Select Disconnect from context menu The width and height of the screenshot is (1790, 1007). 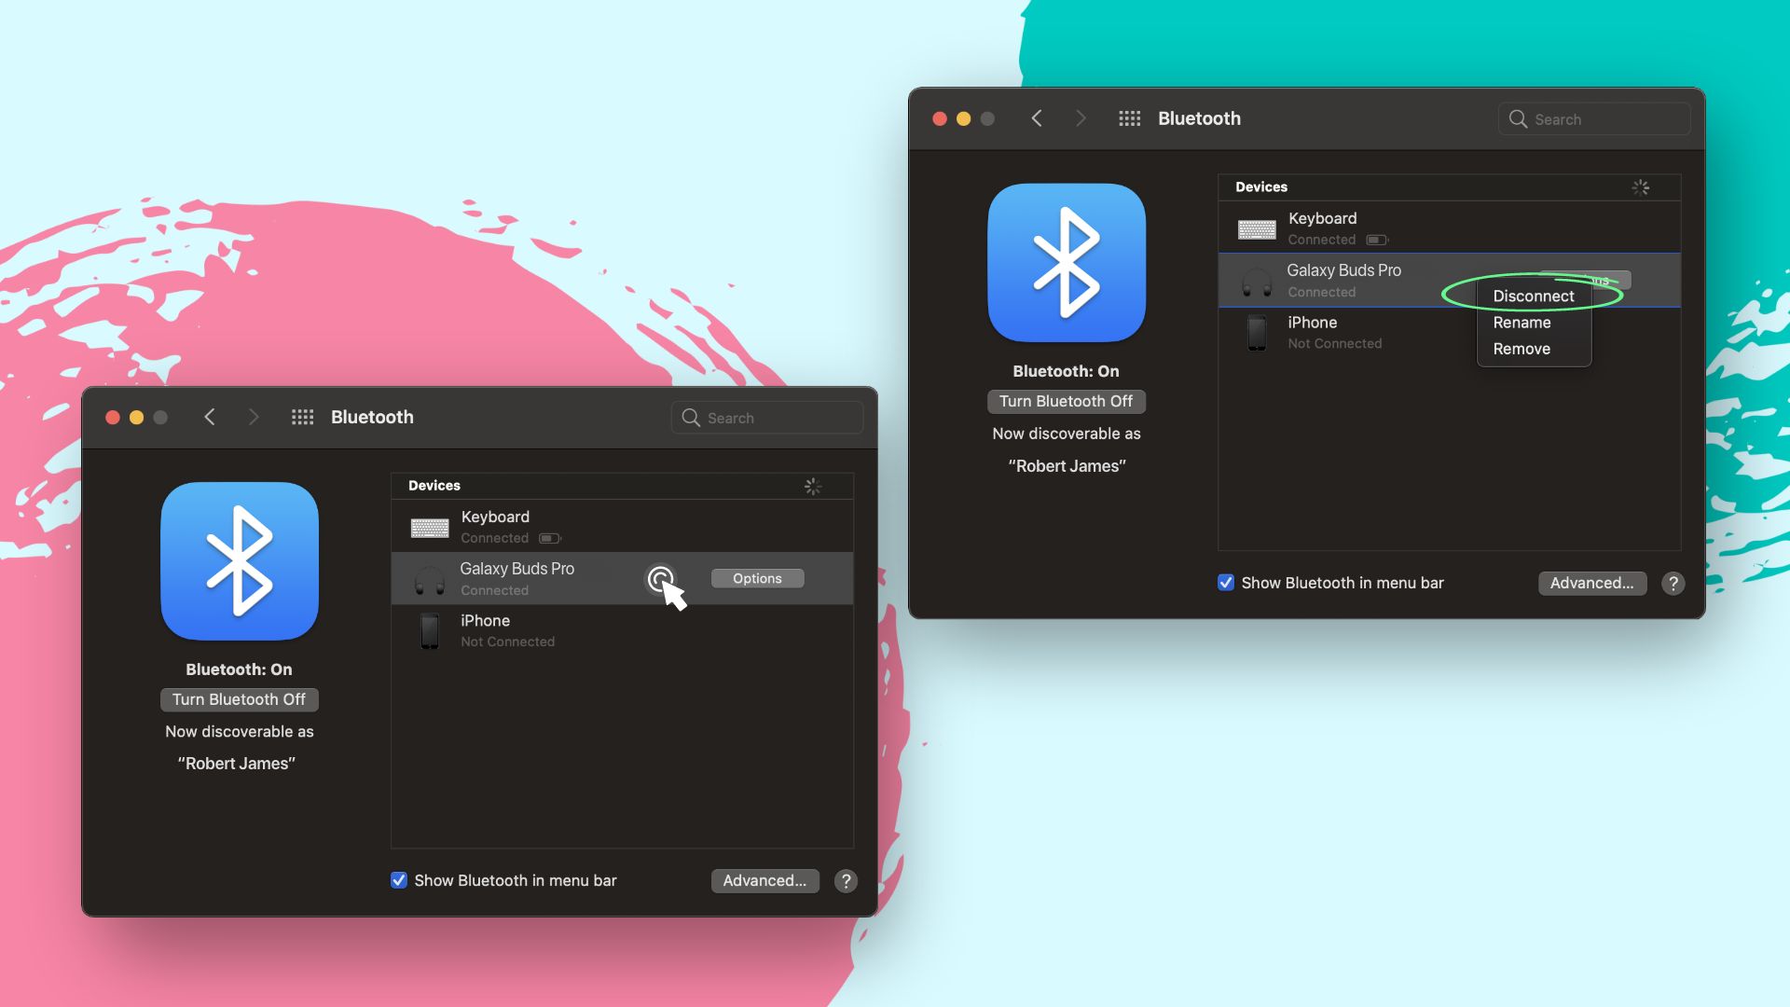(1532, 297)
